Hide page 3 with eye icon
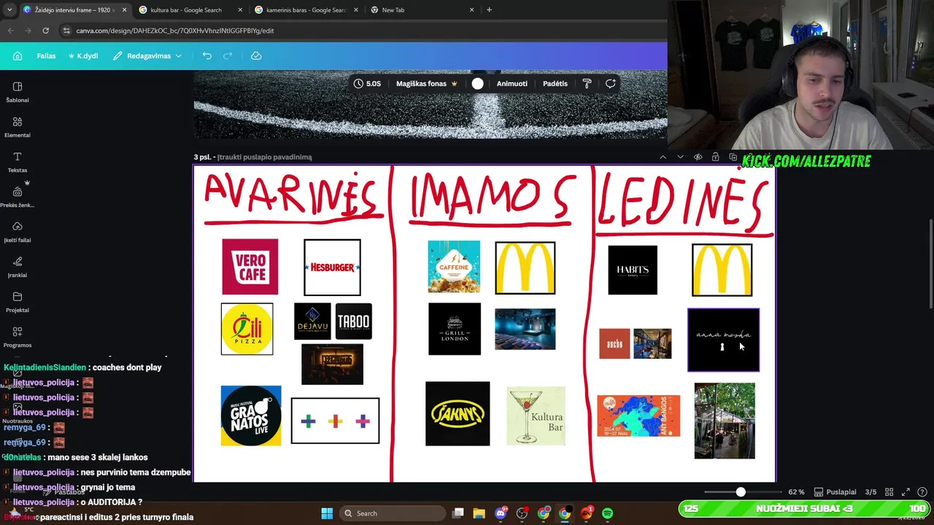This screenshot has width=934, height=525. coord(698,157)
